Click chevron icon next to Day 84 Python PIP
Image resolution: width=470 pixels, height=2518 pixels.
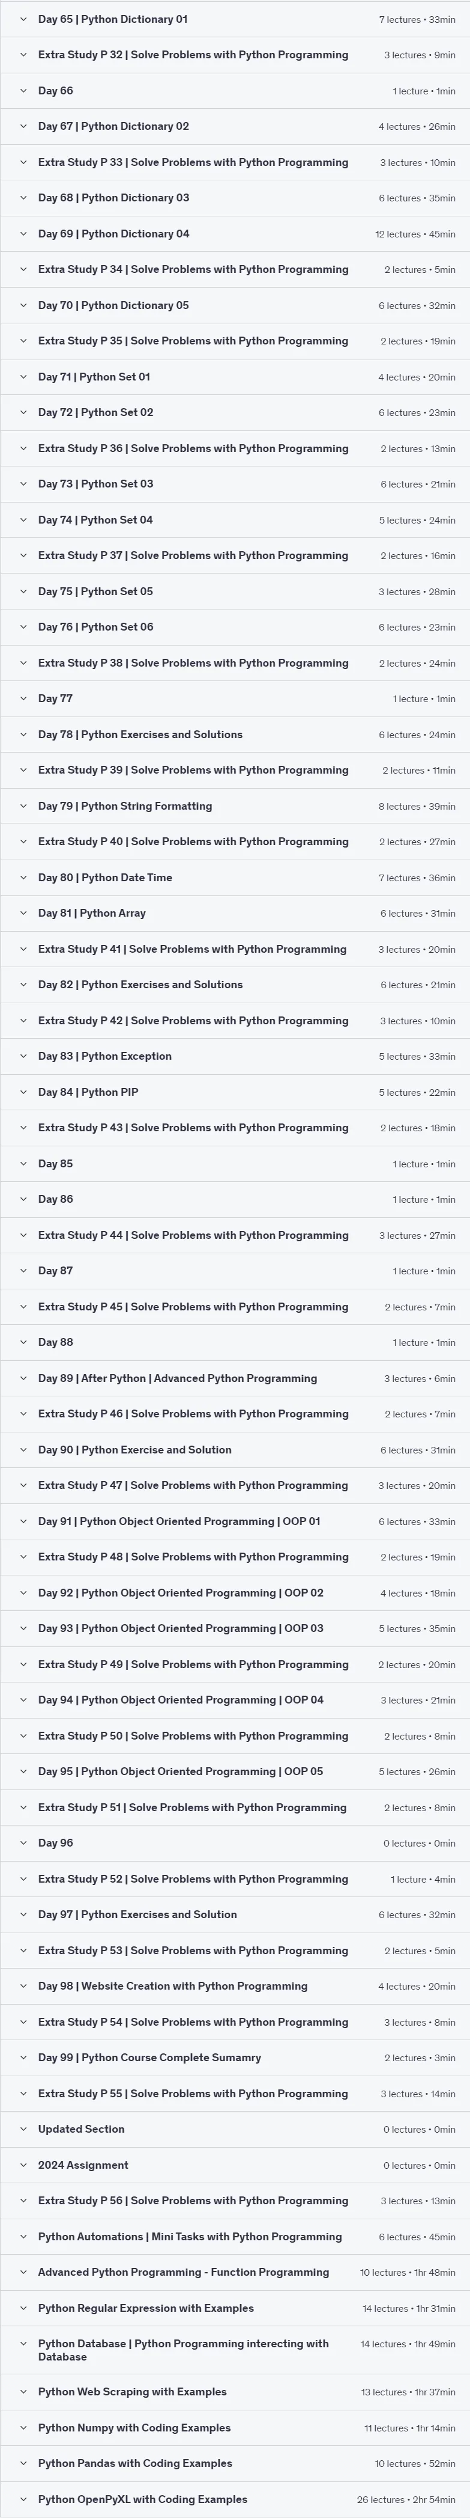[x=23, y=1092]
